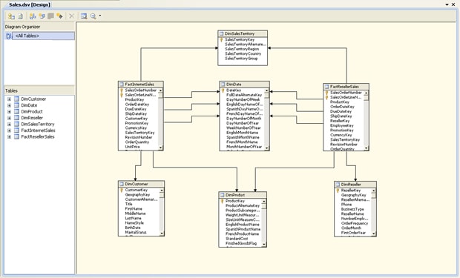This screenshot has width=460, height=278.
Task: Click the Refresh Data Source View icon
Action: (x=20, y=16)
